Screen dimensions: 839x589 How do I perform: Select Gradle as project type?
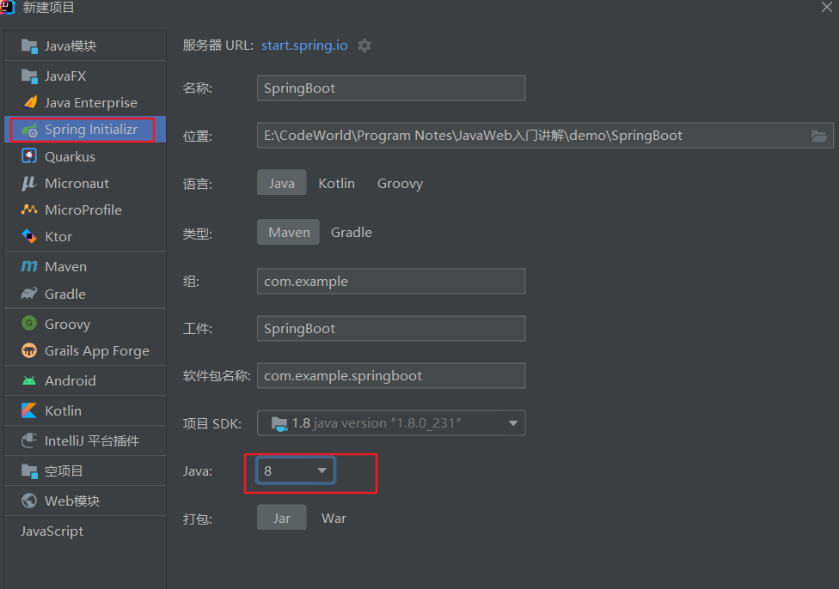[351, 232]
